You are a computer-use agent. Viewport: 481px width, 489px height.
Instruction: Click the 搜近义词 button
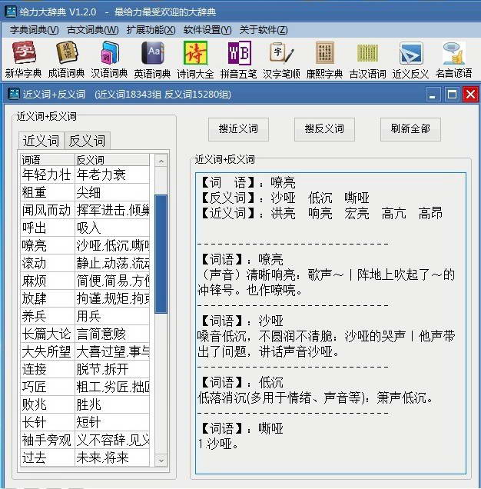[238, 129]
